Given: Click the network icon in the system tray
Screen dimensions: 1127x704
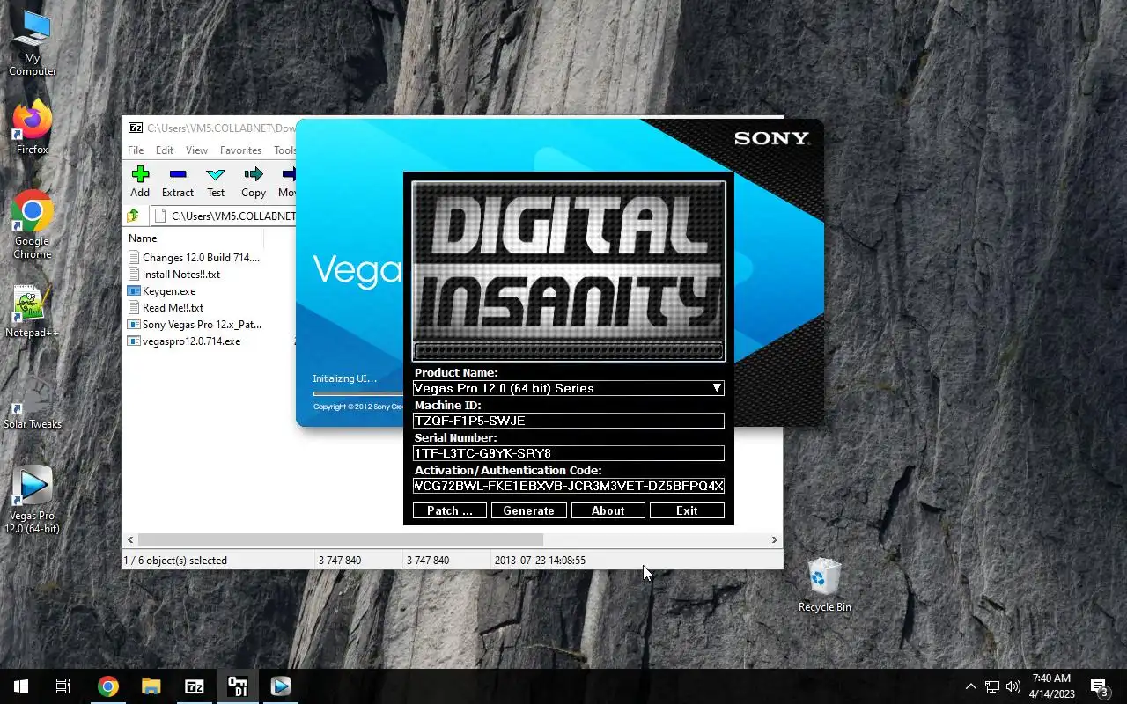Looking at the screenshot, I should click(x=992, y=686).
